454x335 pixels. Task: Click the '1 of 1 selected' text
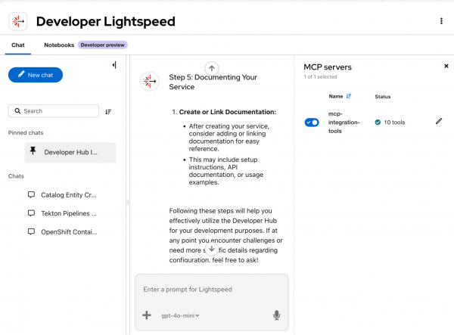coord(320,77)
